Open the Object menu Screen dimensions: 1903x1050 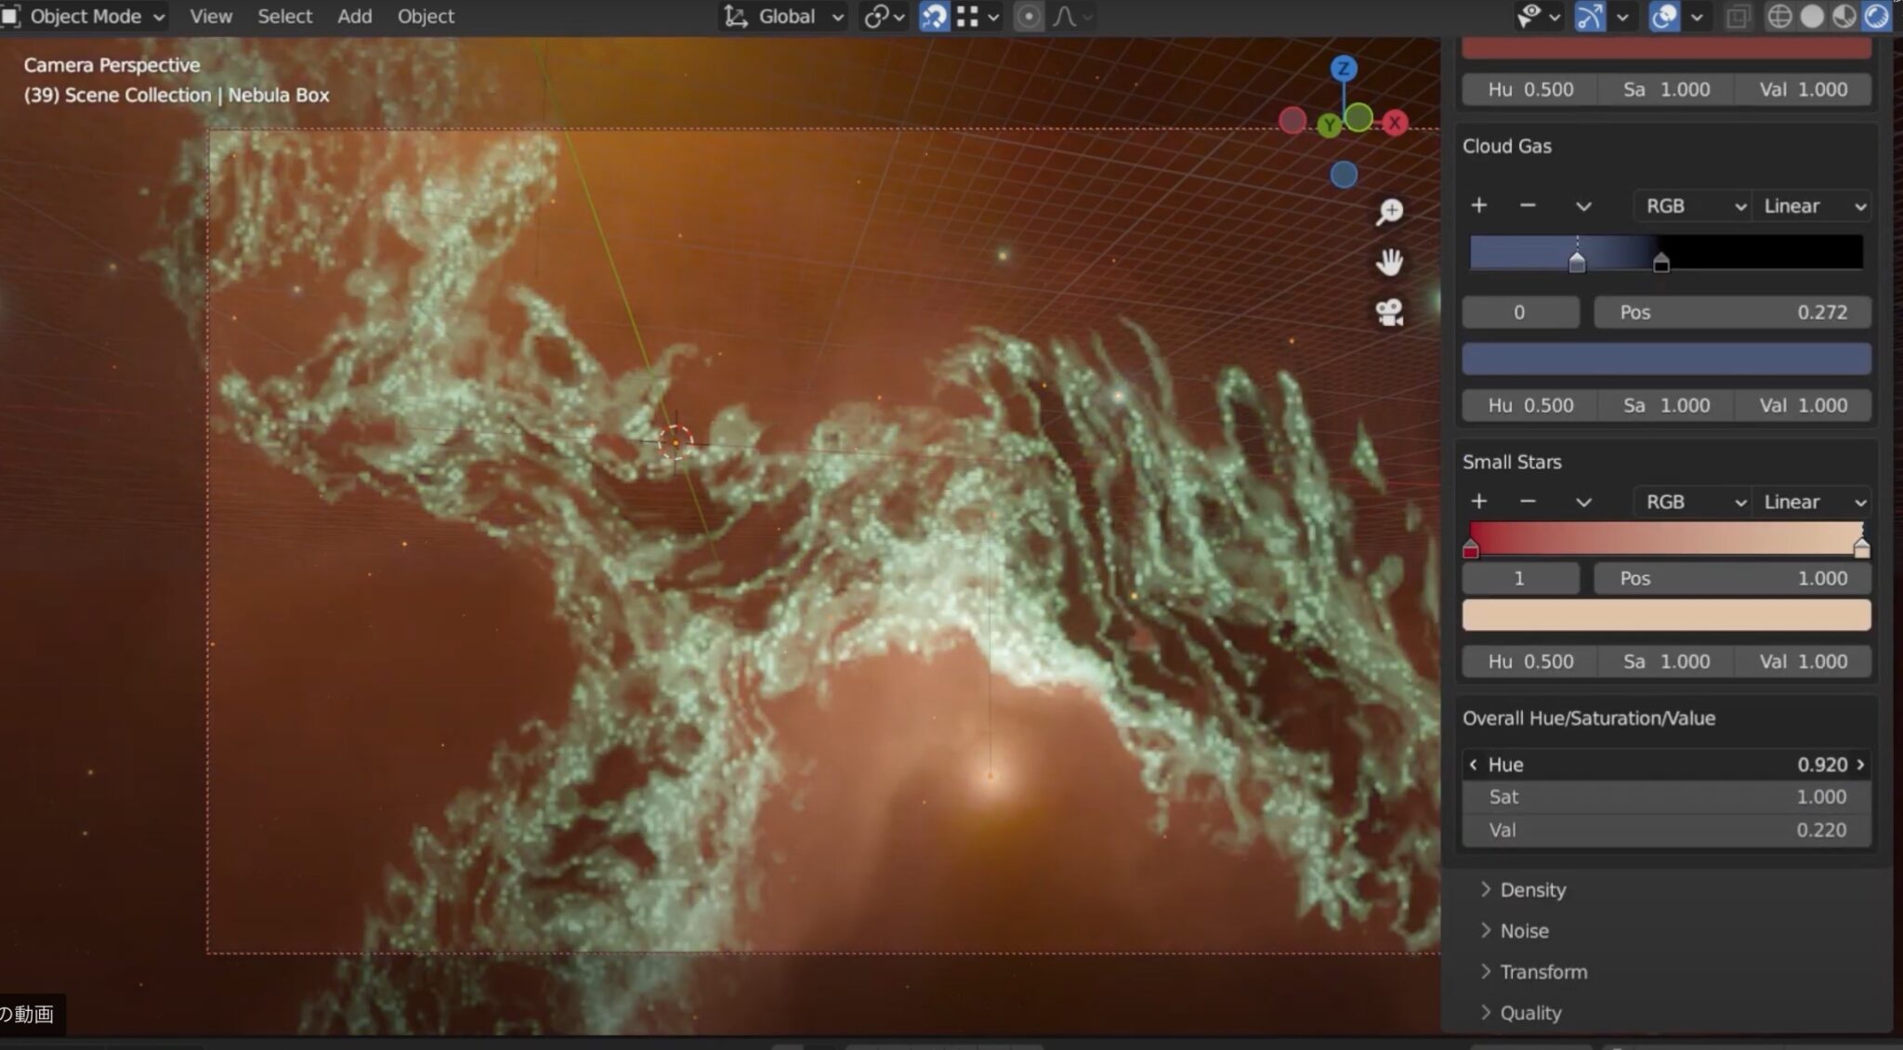(x=426, y=16)
